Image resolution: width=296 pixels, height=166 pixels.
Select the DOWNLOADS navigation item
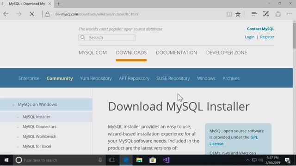pyautogui.click(x=131, y=53)
